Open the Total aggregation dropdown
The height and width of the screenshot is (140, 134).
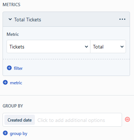pyautogui.click(x=108, y=47)
